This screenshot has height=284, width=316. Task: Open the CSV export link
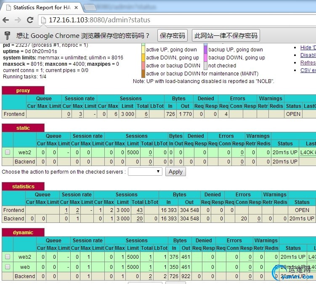(308, 70)
